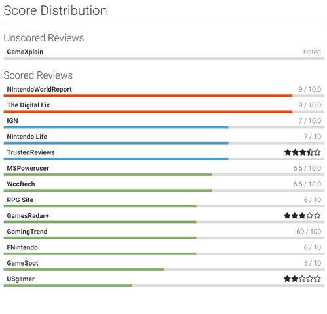
Task: Open the GameXplain unscored review
Action: 25,52
